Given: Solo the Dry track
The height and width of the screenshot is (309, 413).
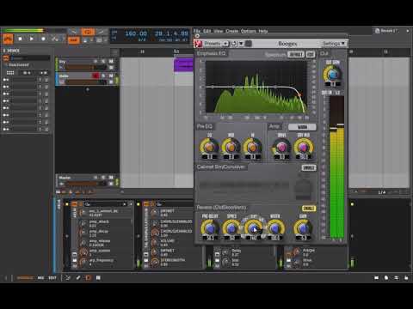Looking at the screenshot, I should [103, 62].
